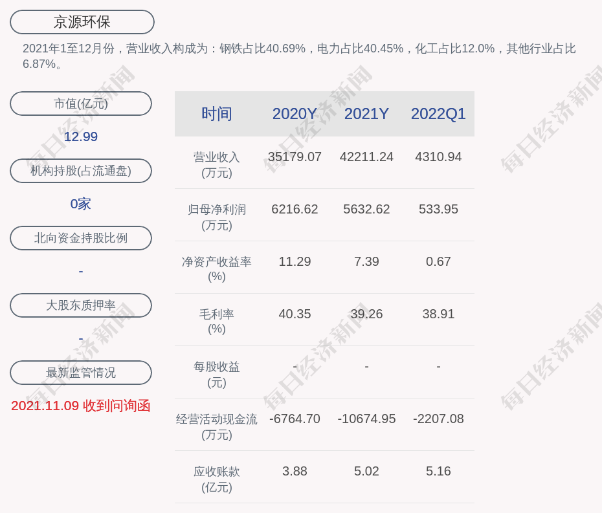Click ROE value 0.67

(x=438, y=262)
